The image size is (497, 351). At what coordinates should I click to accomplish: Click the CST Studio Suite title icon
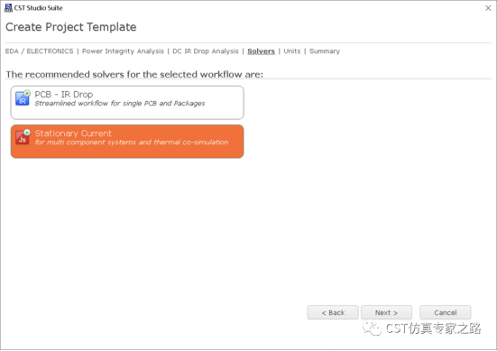[x=8, y=8]
